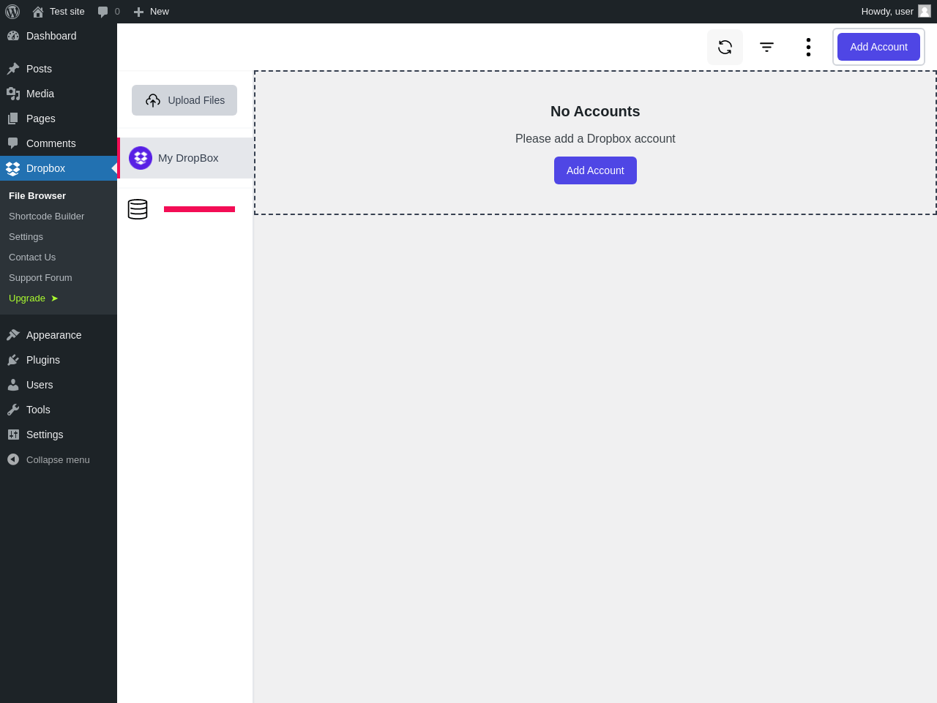The width and height of the screenshot is (937, 703).
Task: Open the Test site home link
Action: pyautogui.click(x=59, y=12)
